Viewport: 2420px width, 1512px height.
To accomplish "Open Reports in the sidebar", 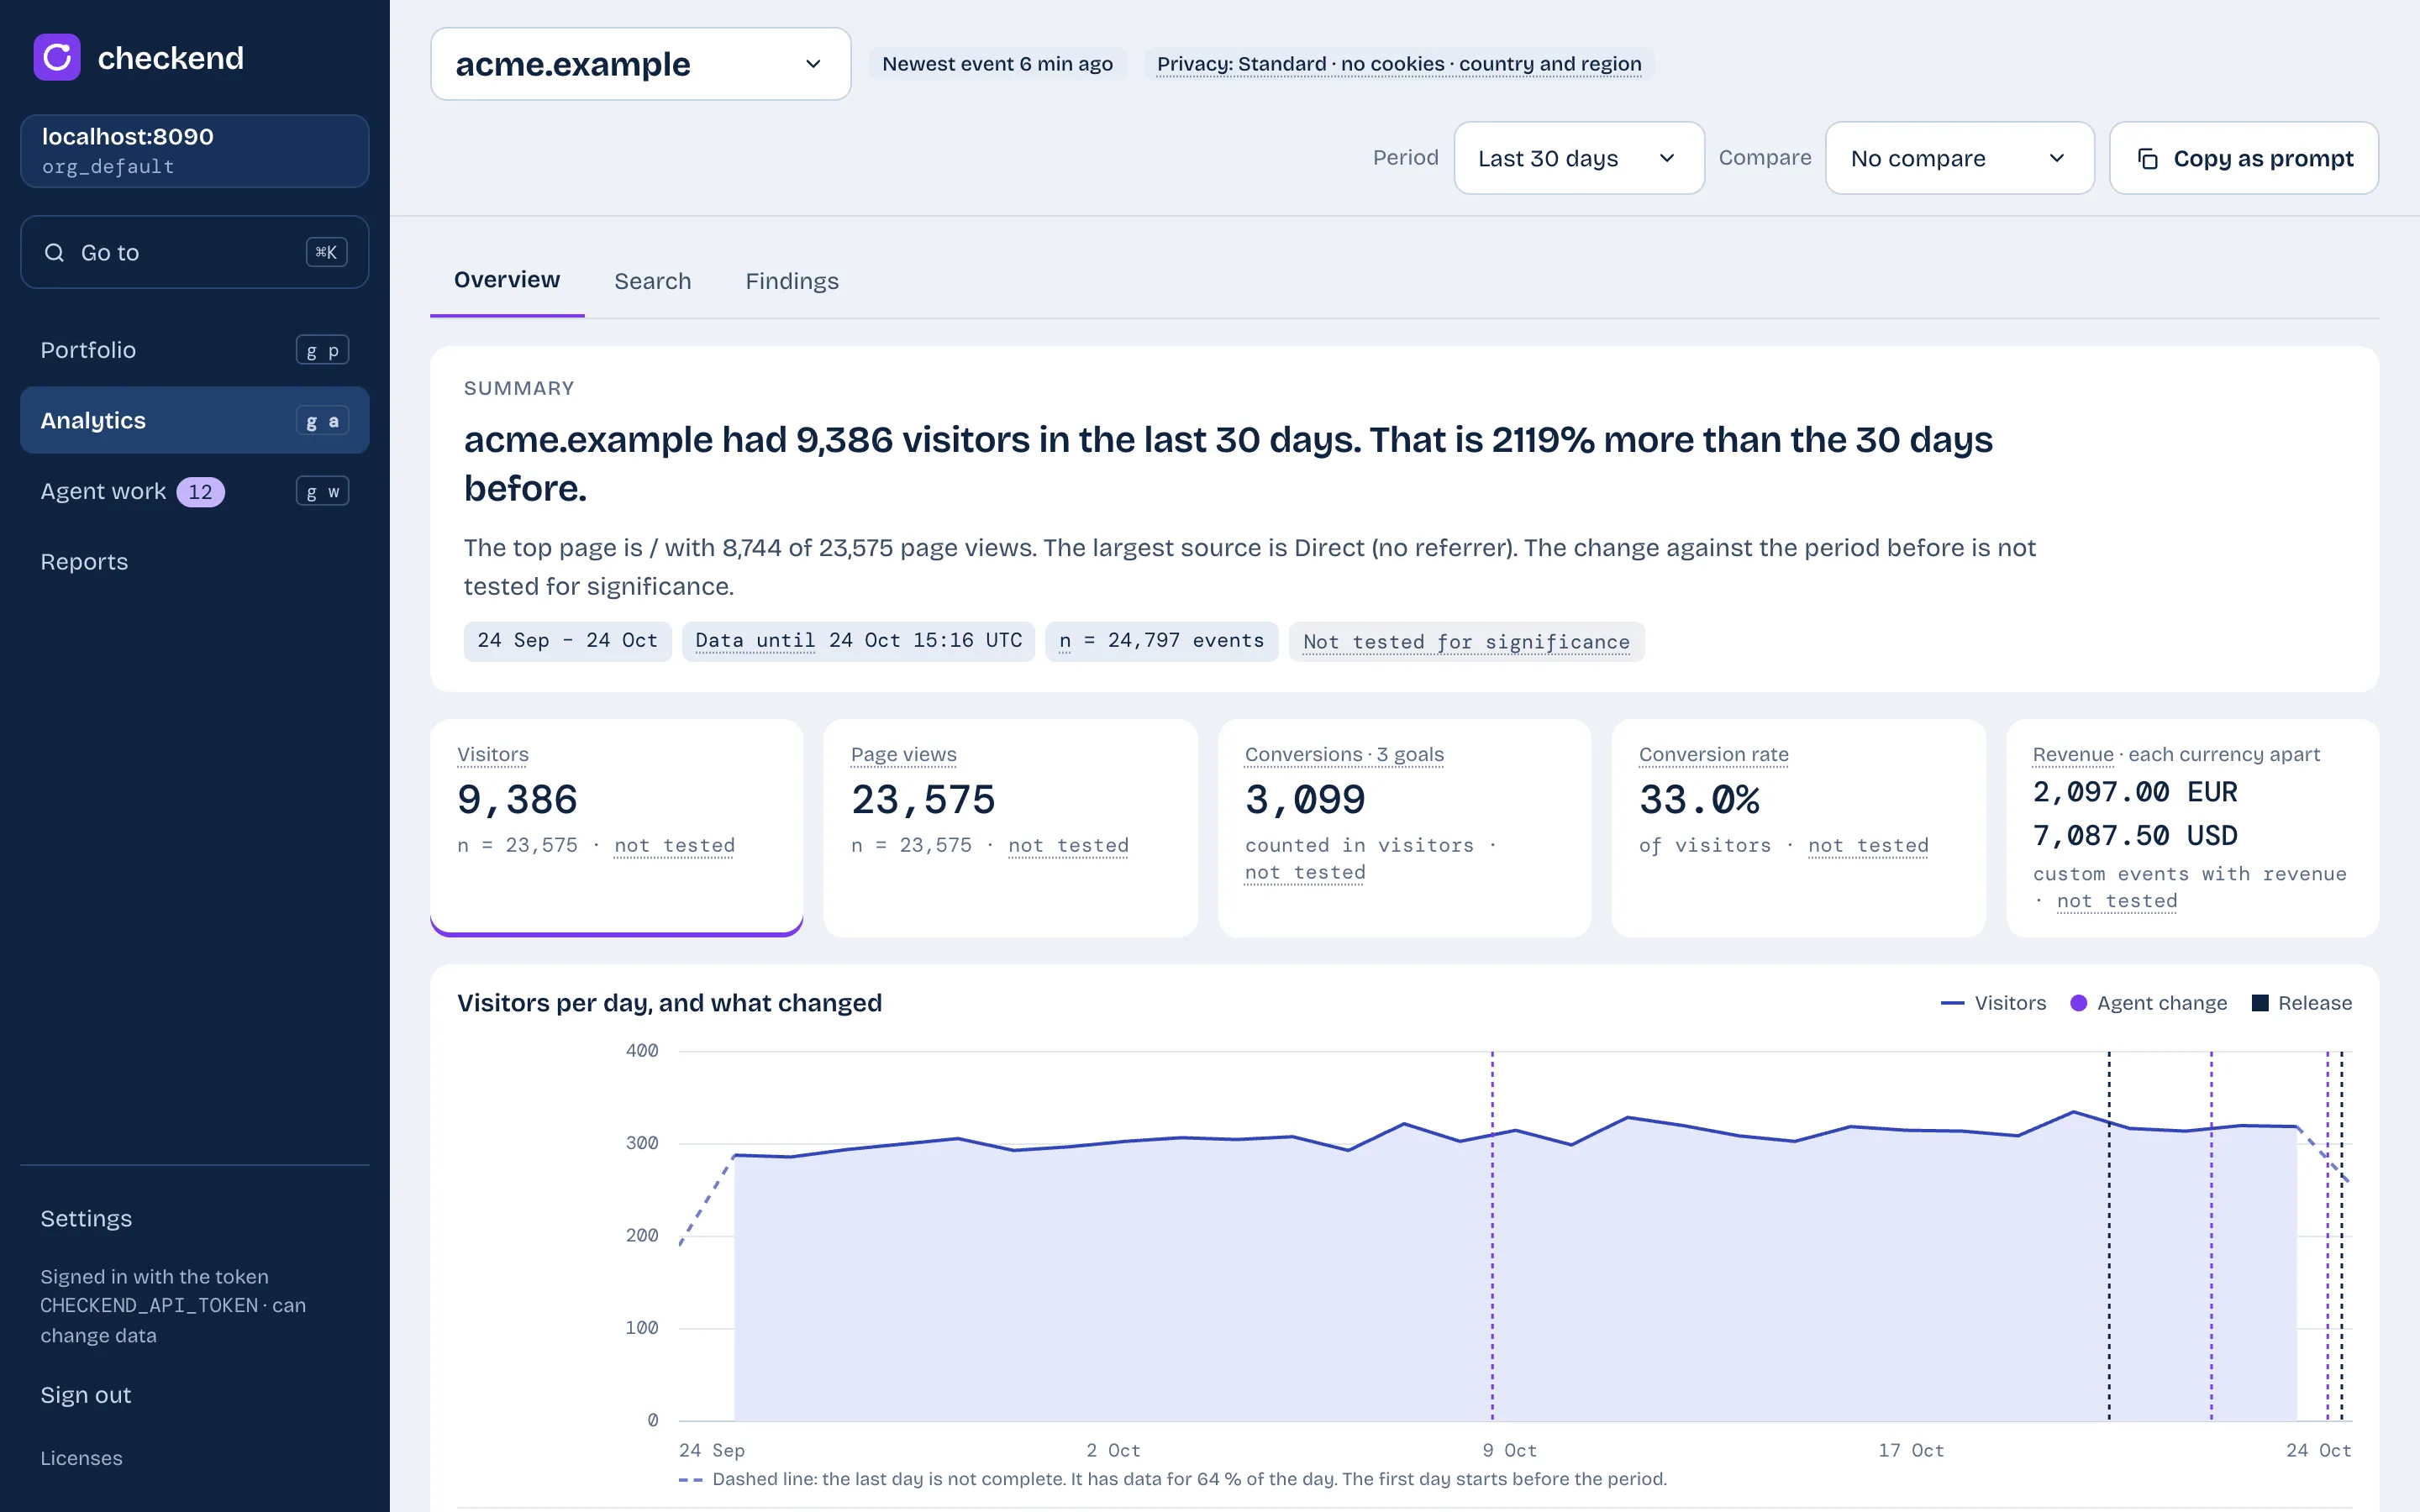I will 195,562.
